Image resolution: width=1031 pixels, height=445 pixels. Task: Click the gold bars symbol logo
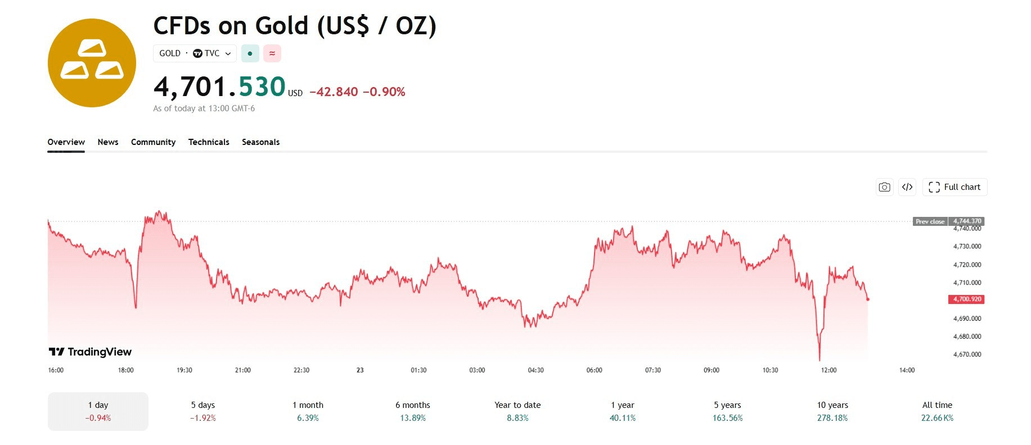(x=92, y=63)
